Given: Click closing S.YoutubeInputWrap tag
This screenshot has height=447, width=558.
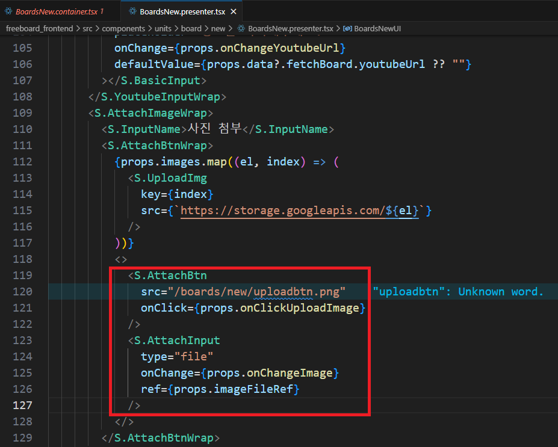Looking at the screenshot, I should (x=157, y=97).
